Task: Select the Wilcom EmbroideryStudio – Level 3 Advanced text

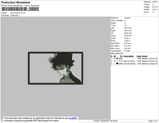Action: point(20,6)
